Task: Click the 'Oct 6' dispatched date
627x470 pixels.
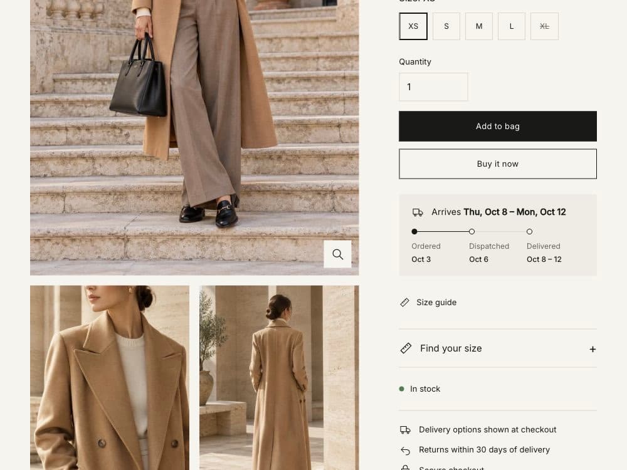Action: click(x=478, y=259)
